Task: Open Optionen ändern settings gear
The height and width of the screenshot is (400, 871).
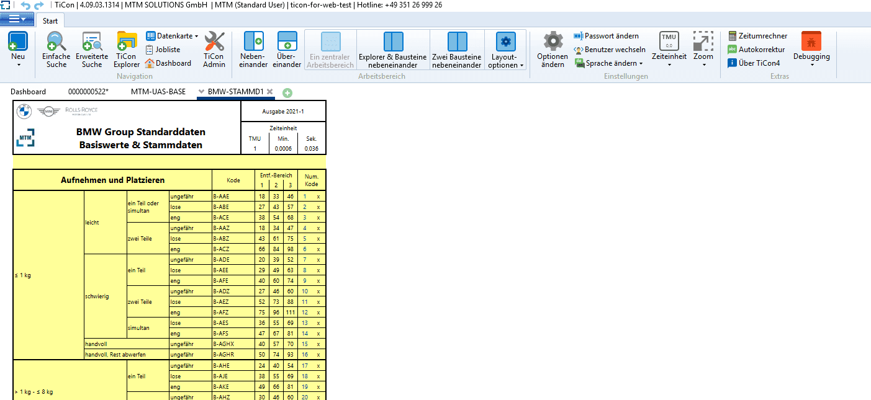Action: click(x=553, y=50)
